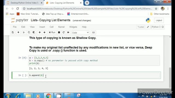The width and height of the screenshot is (175, 98).
Task: Move selected cell down arrow
Action: pyautogui.click(x=44, y=32)
